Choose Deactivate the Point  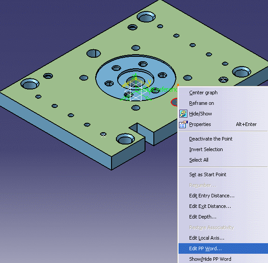(211, 139)
